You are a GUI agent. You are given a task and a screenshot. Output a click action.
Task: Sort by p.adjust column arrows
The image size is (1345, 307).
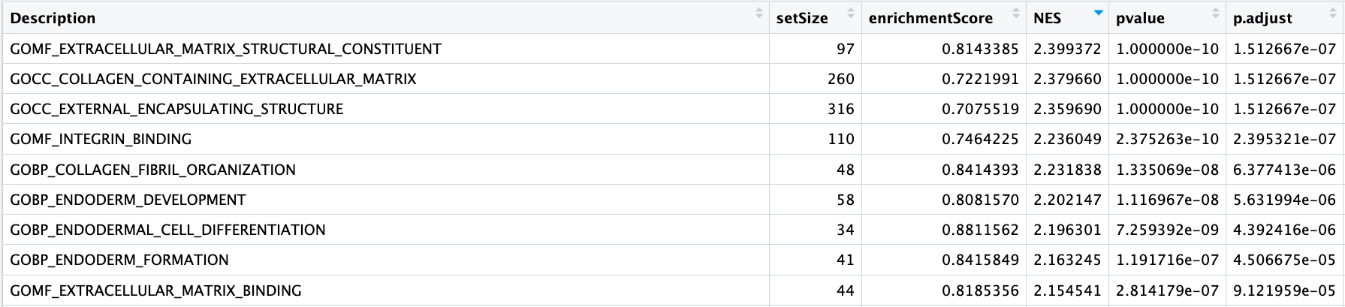click(1333, 14)
